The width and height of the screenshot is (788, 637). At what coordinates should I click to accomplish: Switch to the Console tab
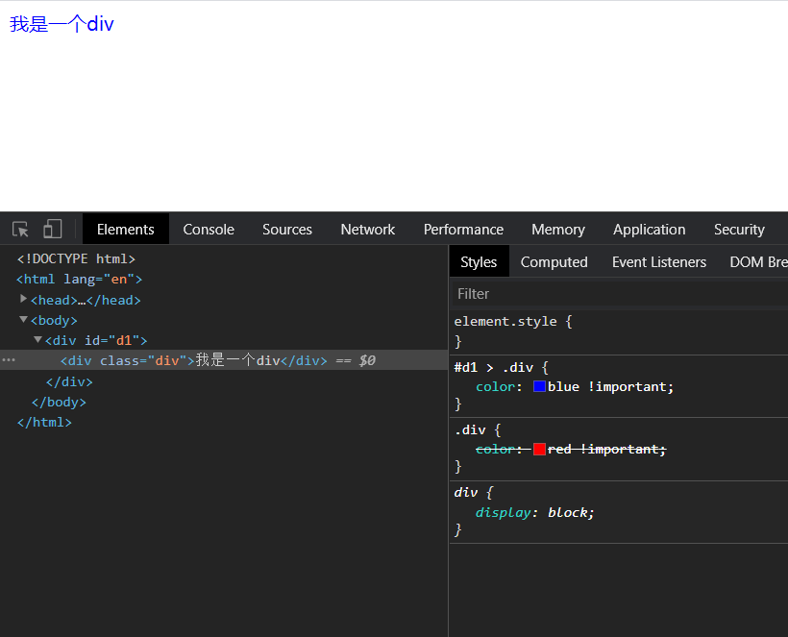pos(209,230)
